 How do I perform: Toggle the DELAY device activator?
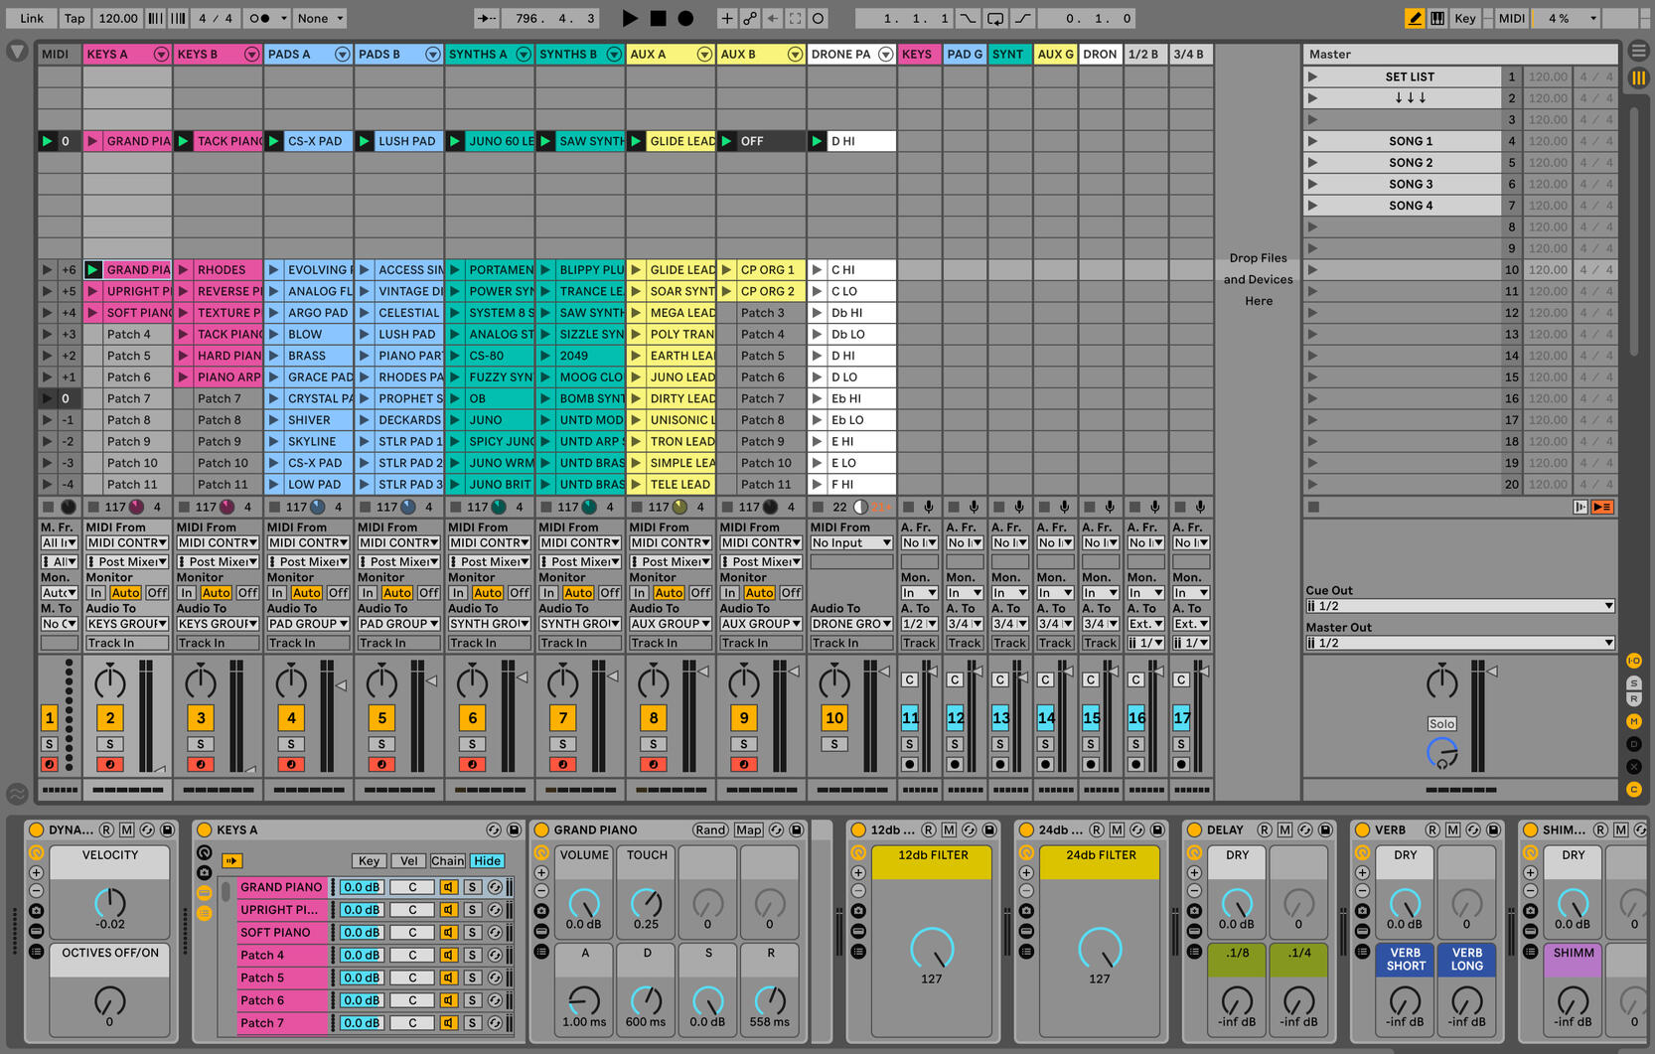(1195, 829)
